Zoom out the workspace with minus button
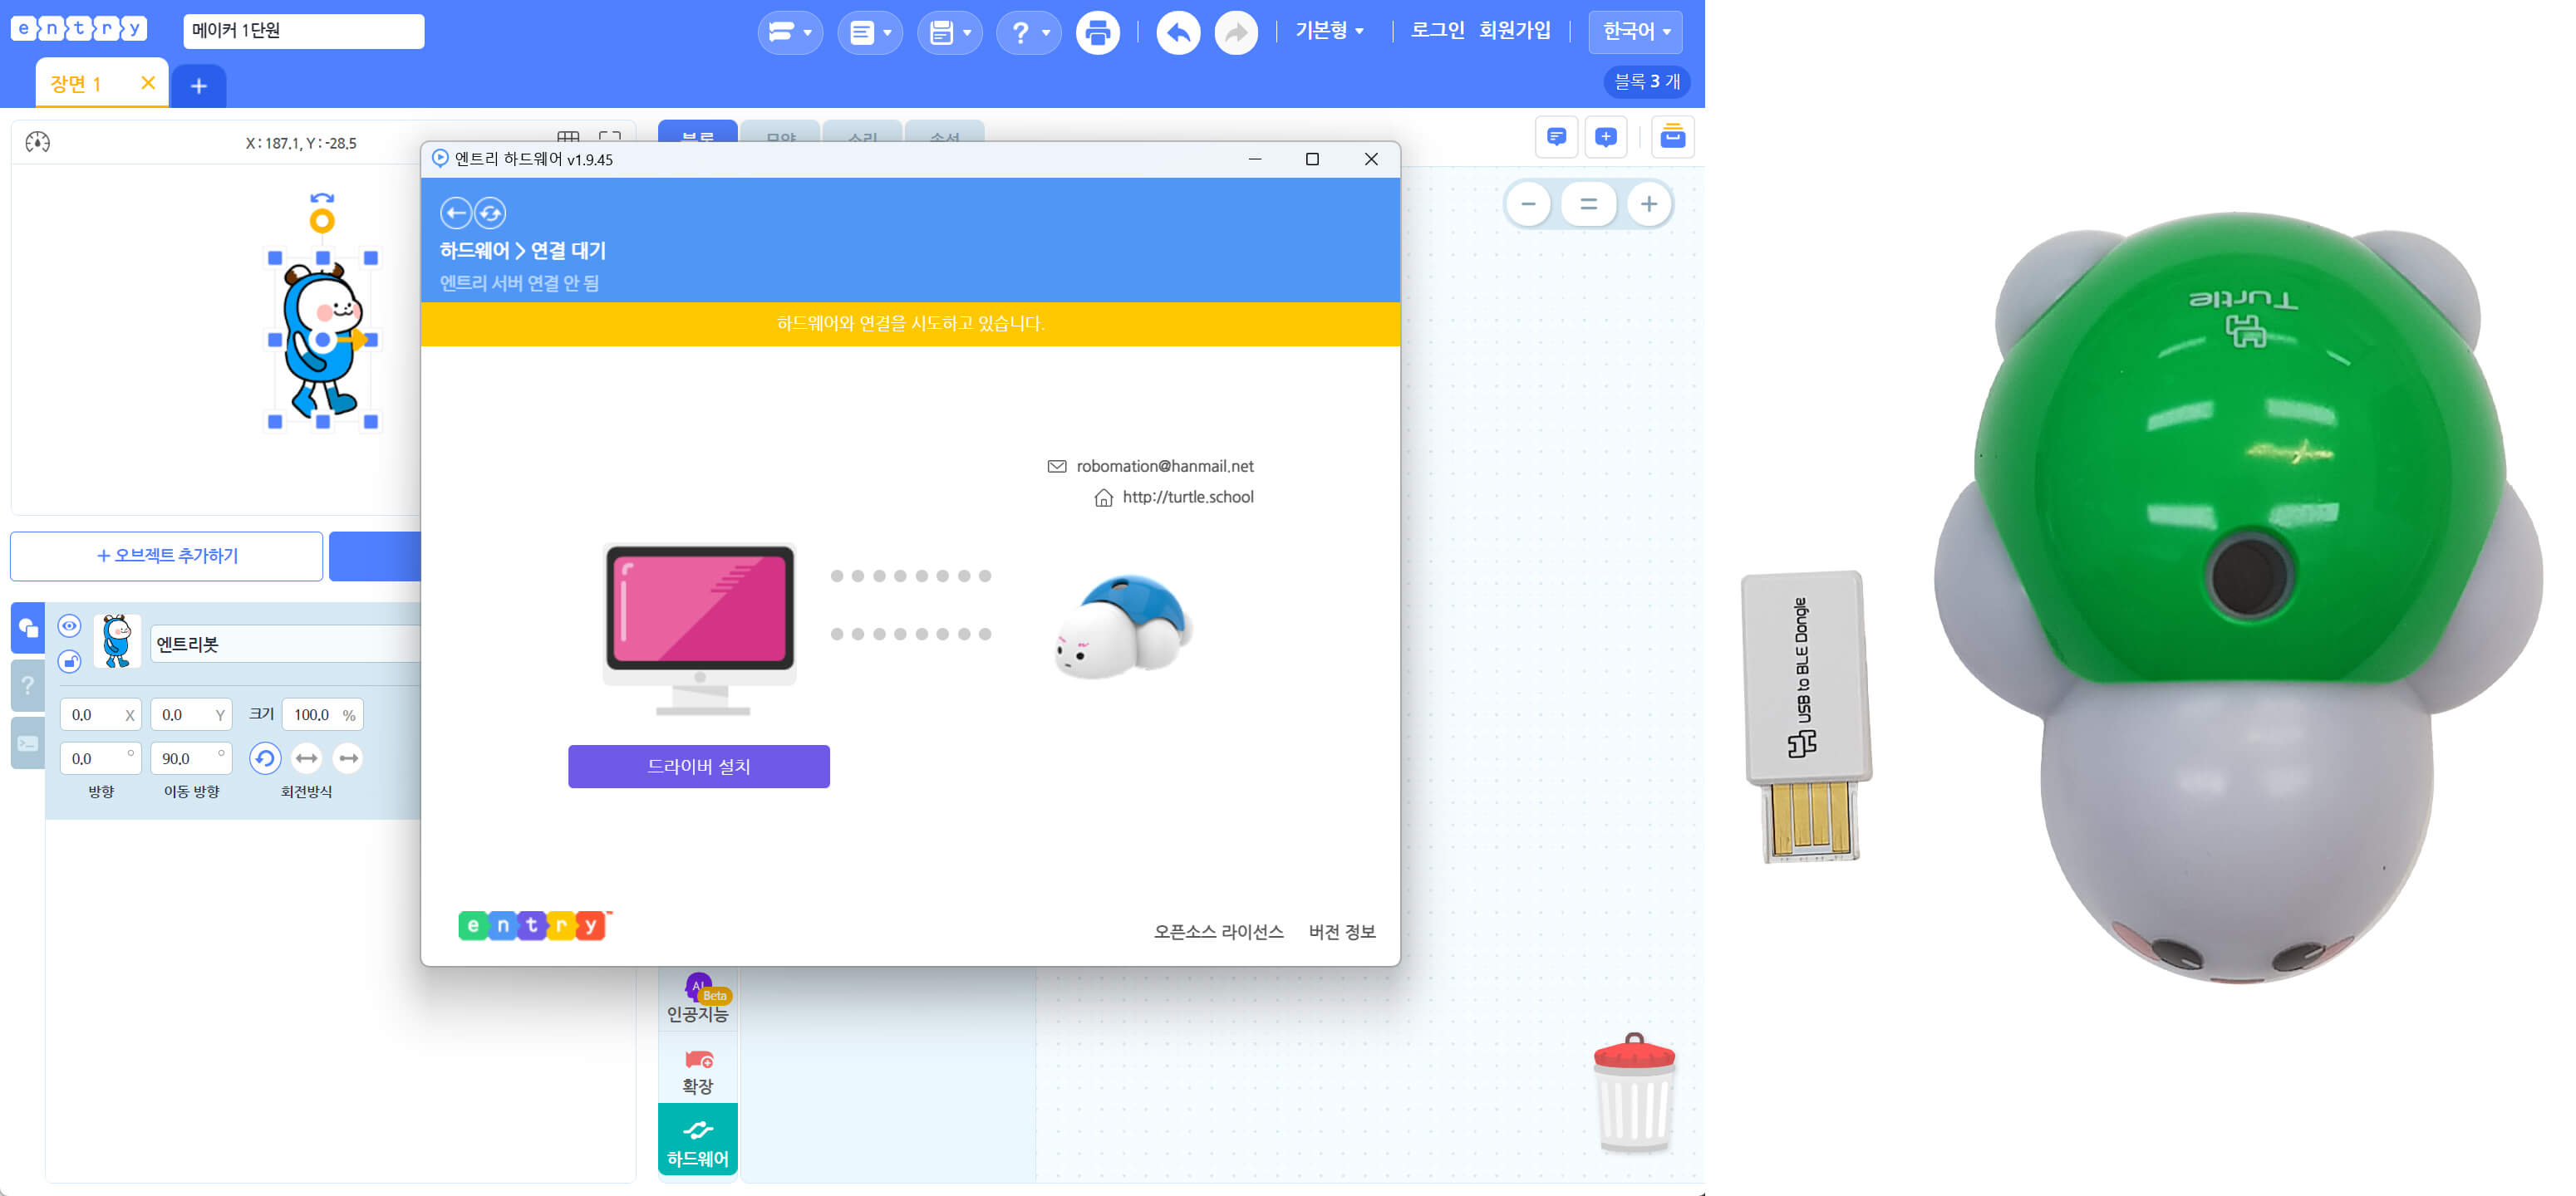Viewport: 2576px width, 1196px height. pos(1529,203)
